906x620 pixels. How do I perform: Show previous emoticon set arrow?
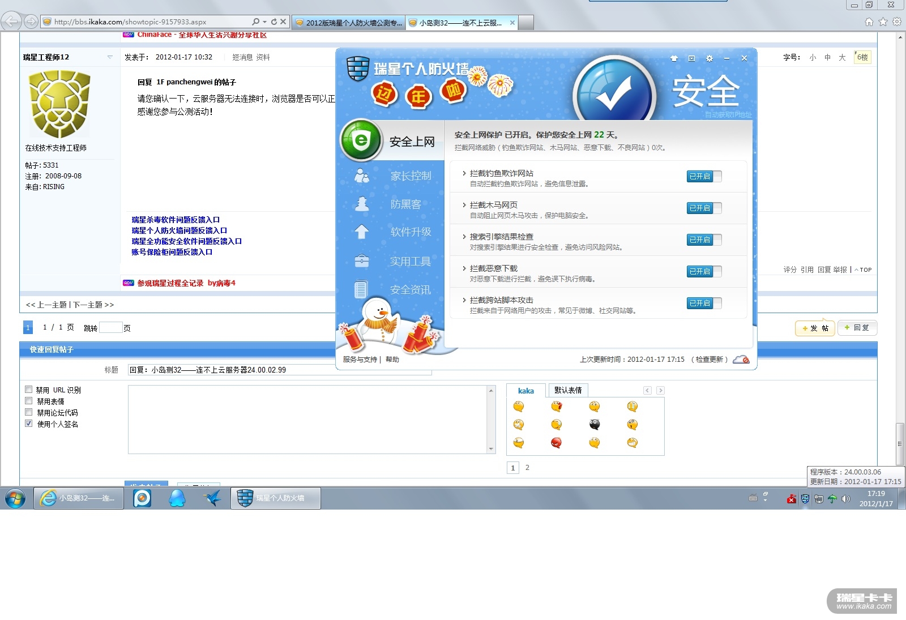[647, 390]
